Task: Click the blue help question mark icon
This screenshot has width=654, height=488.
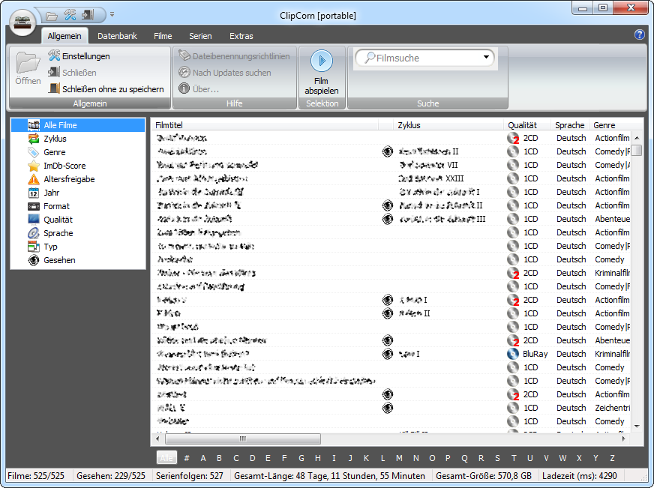Action: [x=639, y=34]
